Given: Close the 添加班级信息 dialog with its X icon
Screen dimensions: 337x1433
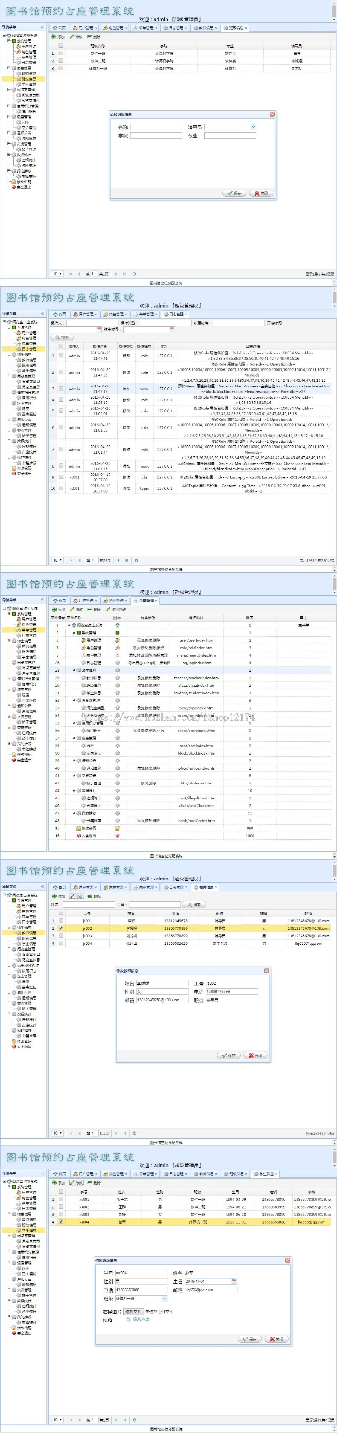Looking at the screenshot, I should click(x=272, y=114).
